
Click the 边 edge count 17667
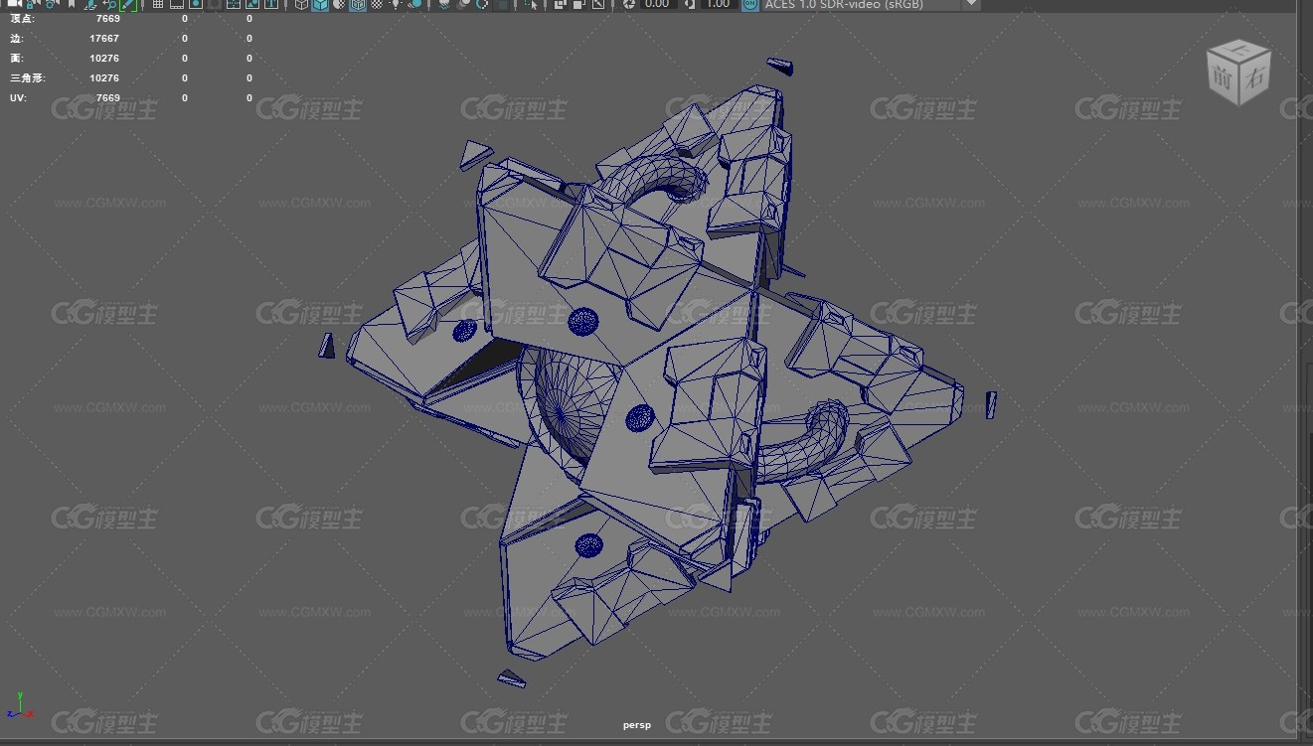click(x=104, y=39)
